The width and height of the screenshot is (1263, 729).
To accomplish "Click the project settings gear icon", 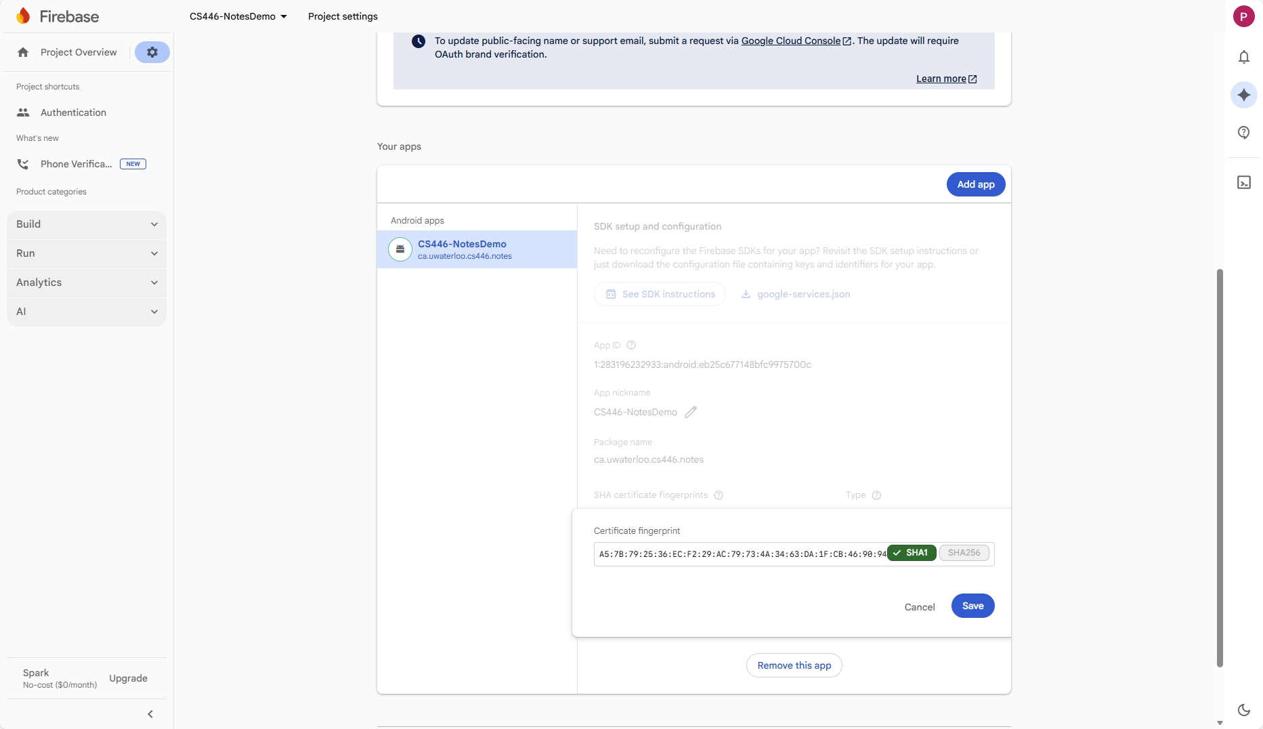I will point(152,52).
